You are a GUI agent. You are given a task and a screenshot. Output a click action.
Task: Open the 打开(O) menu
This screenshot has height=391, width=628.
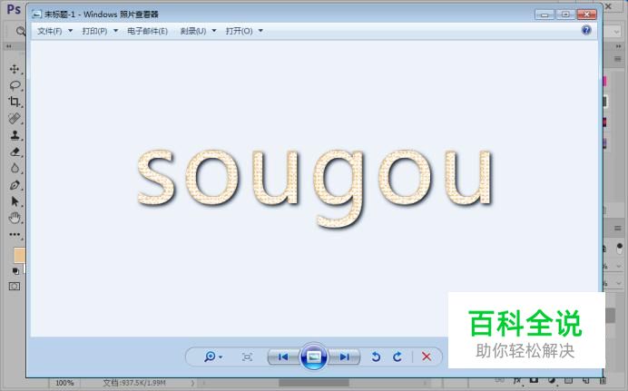coord(239,31)
